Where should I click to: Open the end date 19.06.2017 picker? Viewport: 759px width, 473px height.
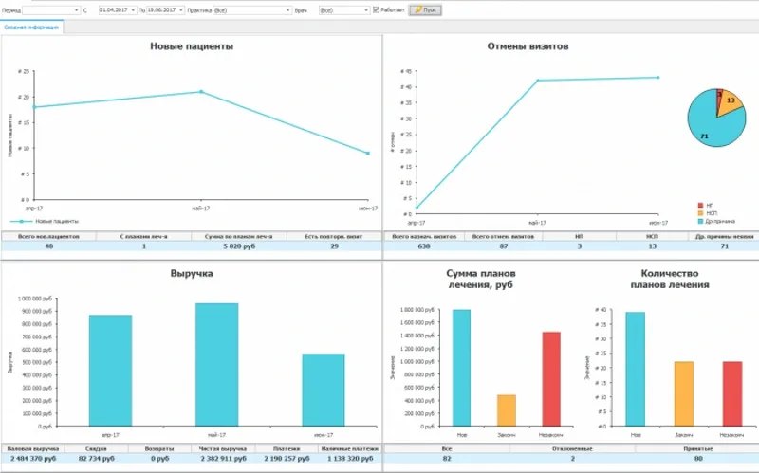tap(181, 10)
